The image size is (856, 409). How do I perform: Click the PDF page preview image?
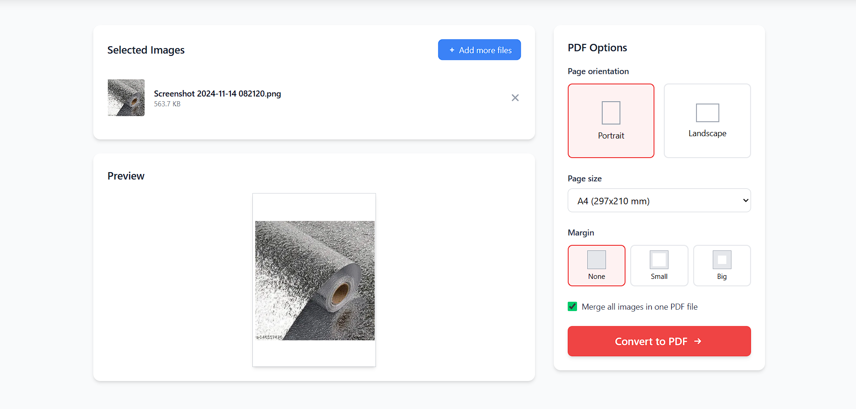314,280
